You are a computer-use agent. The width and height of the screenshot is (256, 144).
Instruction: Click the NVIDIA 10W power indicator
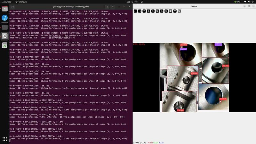(x=237, y=2)
